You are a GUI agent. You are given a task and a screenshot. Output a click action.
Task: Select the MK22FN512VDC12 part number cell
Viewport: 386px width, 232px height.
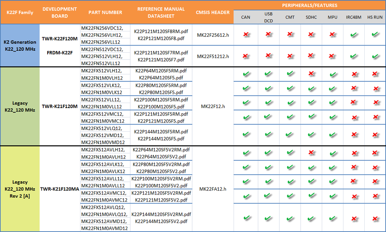pyautogui.click(x=102, y=49)
